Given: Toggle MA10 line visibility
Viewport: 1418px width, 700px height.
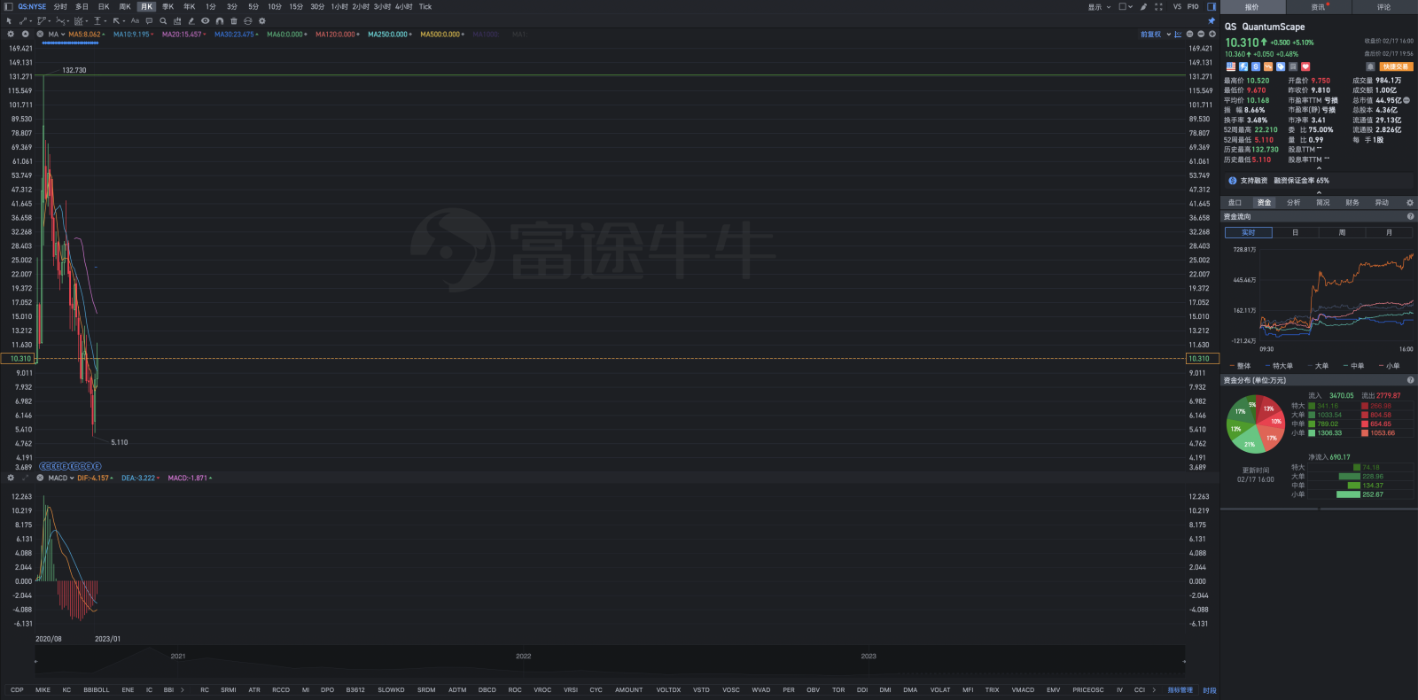Looking at the screenshot, I should (x=133, y=35).
